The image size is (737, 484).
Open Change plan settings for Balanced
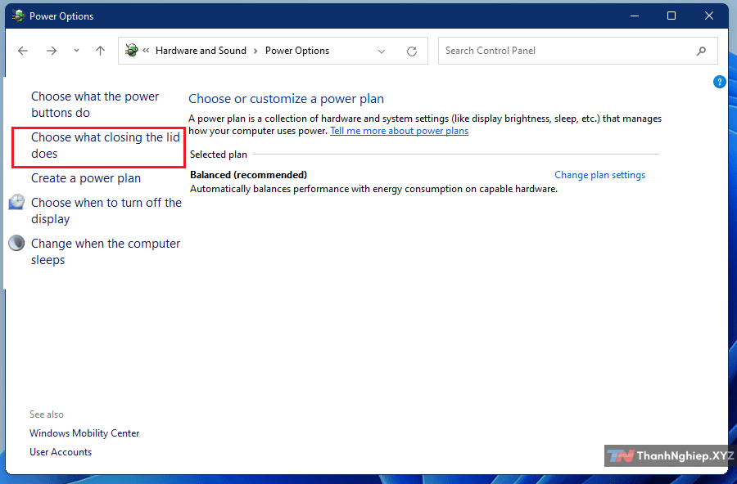click(599, 175)
